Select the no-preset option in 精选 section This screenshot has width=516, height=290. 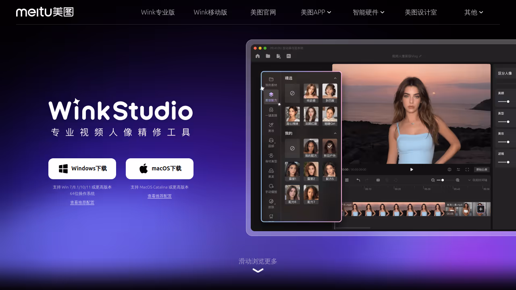coord(292,93)
